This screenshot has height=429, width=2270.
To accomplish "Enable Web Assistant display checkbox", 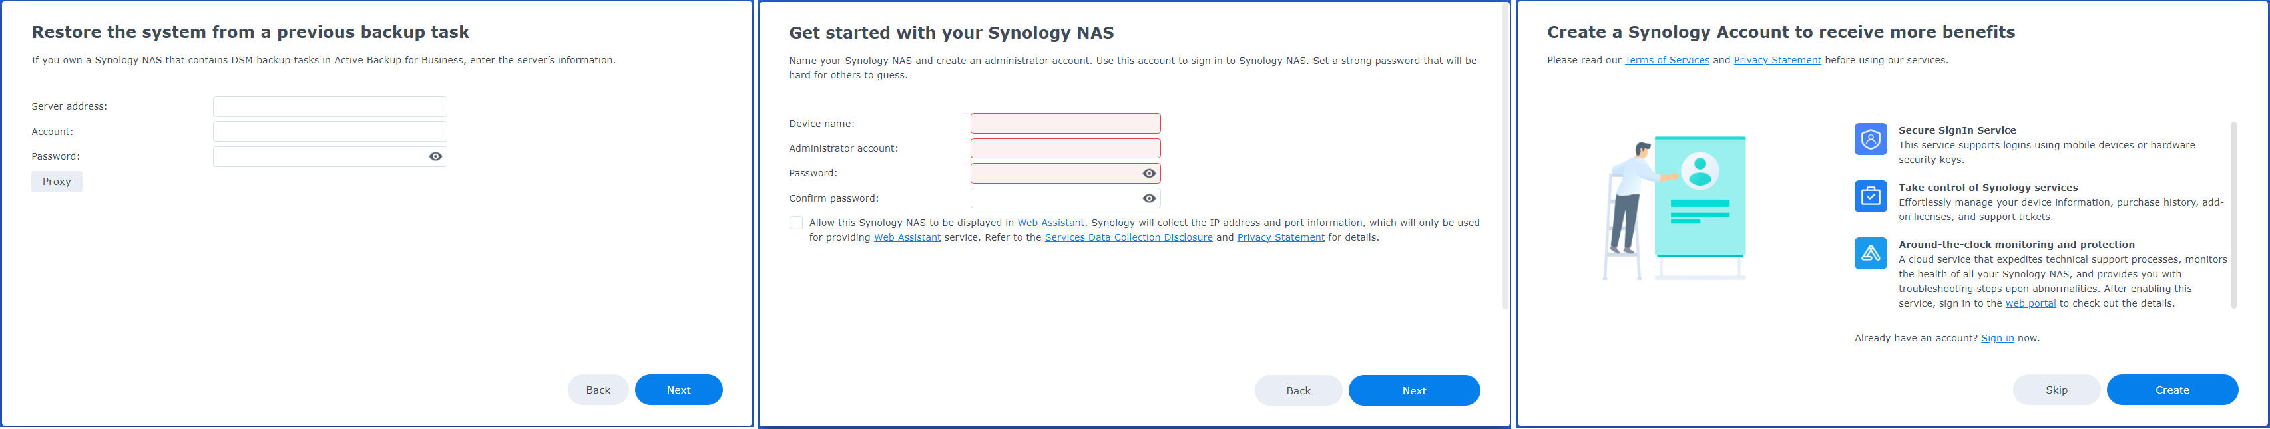I will (795, 223).
